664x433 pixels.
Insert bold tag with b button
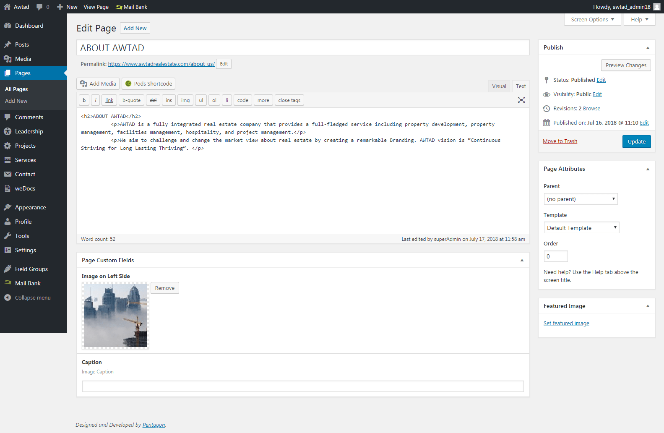pos(84,100)
